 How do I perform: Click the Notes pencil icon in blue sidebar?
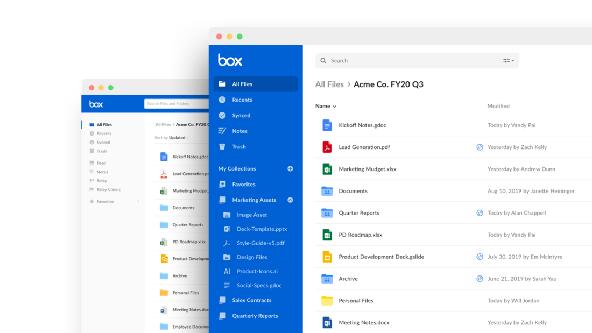tap(222, 131)
